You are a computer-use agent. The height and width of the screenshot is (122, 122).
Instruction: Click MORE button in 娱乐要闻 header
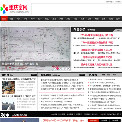click(x=82, y=75)
